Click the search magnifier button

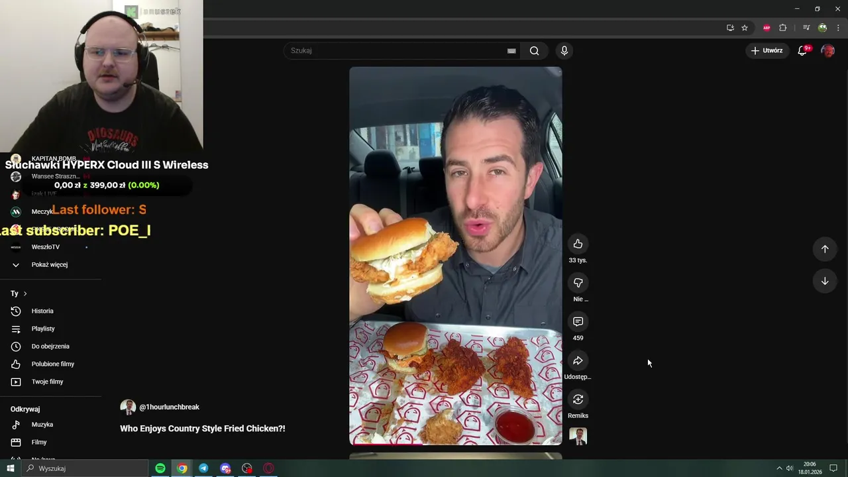pyautogui.click(x=534, y=50)
